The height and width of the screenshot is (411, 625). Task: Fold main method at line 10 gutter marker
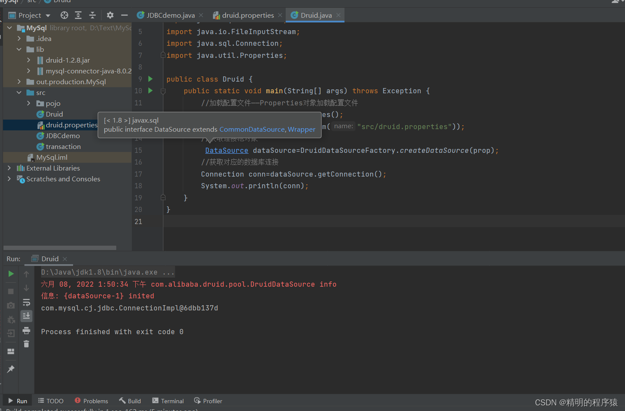pyautogui.click(x=163, y=91)
